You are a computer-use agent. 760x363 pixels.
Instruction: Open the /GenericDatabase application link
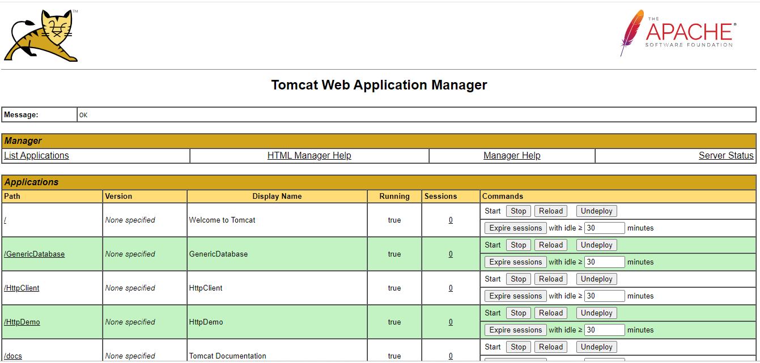coord(34,254)
